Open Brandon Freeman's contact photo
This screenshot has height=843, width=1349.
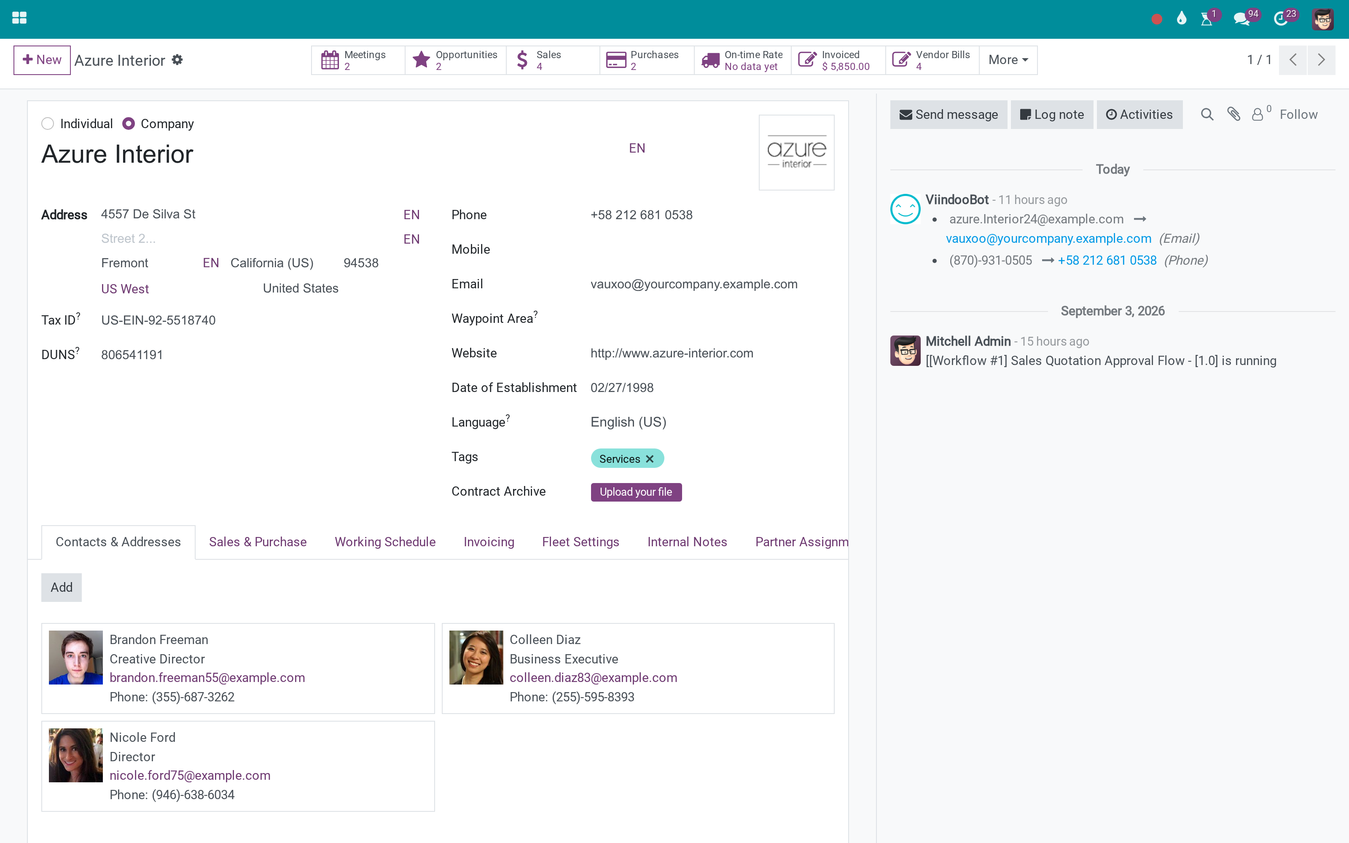tap(76, 658)
